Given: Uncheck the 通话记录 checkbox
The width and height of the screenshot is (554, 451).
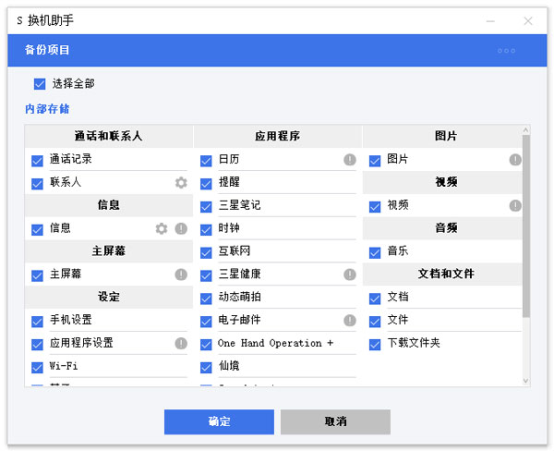Looking at the screenshot, I should (x=38, y=160).
